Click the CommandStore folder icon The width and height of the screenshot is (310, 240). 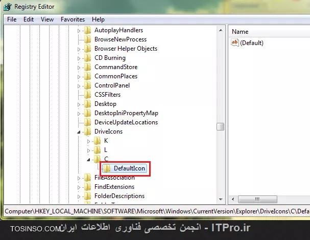(87, 67)
